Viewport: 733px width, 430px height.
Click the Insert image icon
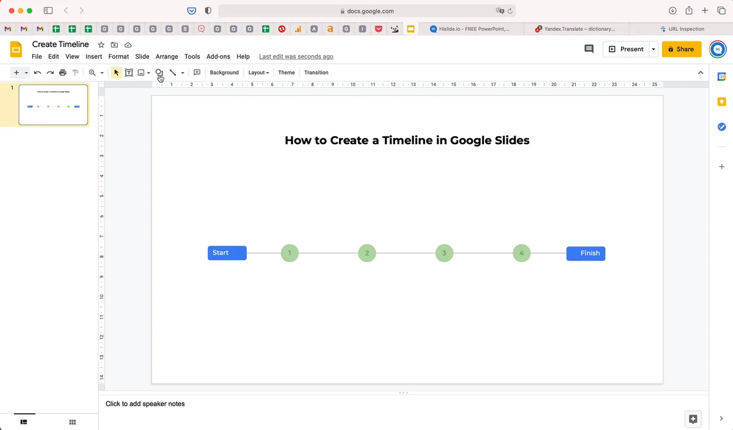(x=141, y=73)
